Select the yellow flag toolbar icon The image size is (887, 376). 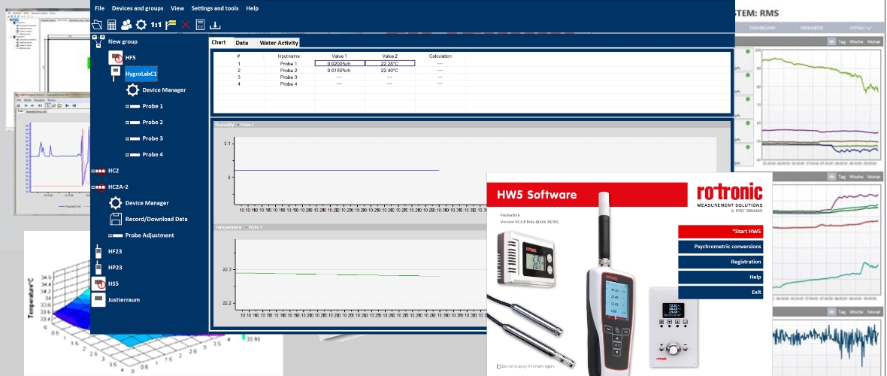click(x=171, y=24)
